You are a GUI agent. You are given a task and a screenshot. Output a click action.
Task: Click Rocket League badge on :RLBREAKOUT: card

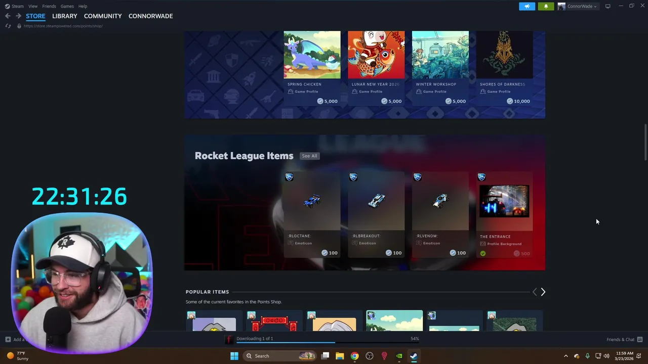tap(353, 177)
